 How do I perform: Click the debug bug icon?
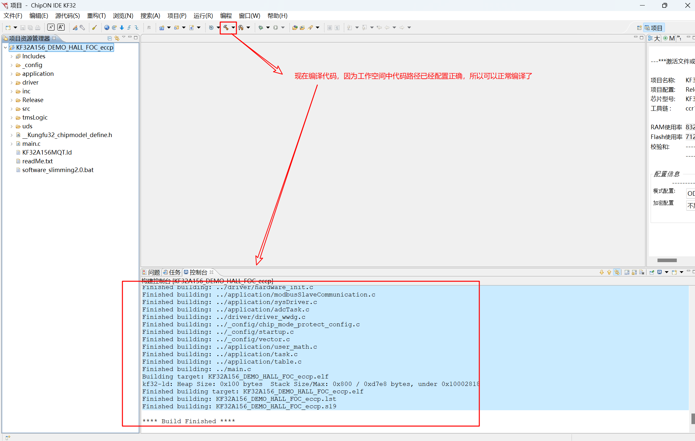[x=261, y=28]
